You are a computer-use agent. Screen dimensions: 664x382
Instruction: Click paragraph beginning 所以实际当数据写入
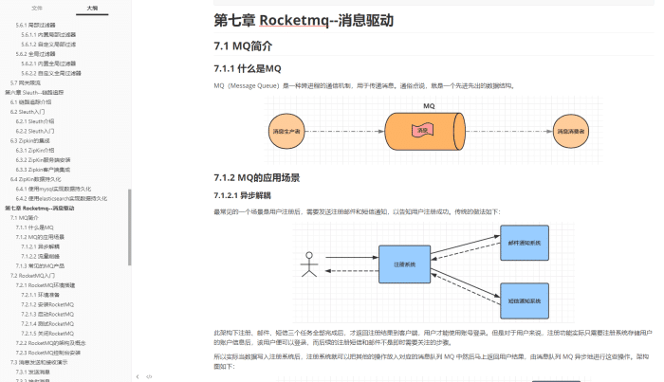point(431,361)
